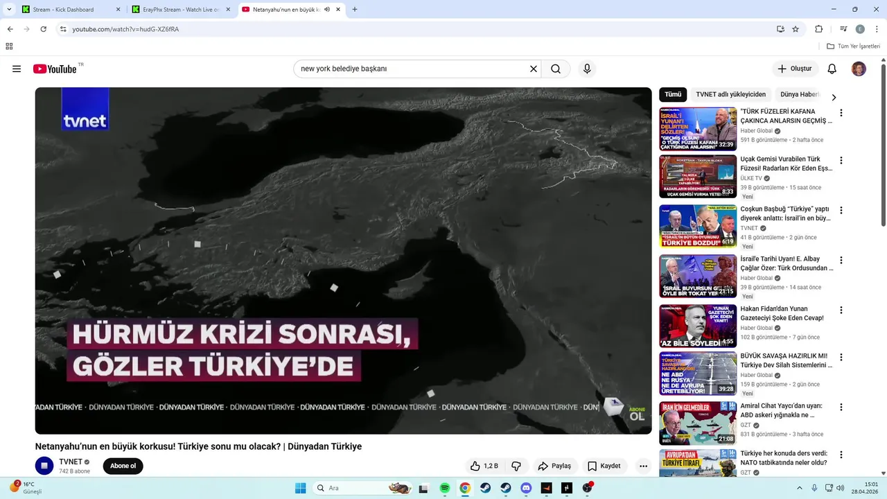Show hidden system tray icons

[x=799, y=488]
